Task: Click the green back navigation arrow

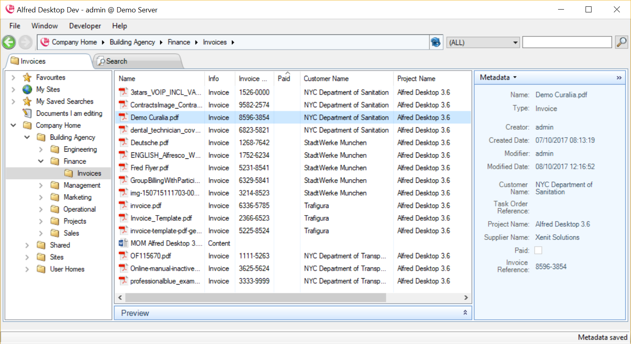Action: (x=9, y=42)
